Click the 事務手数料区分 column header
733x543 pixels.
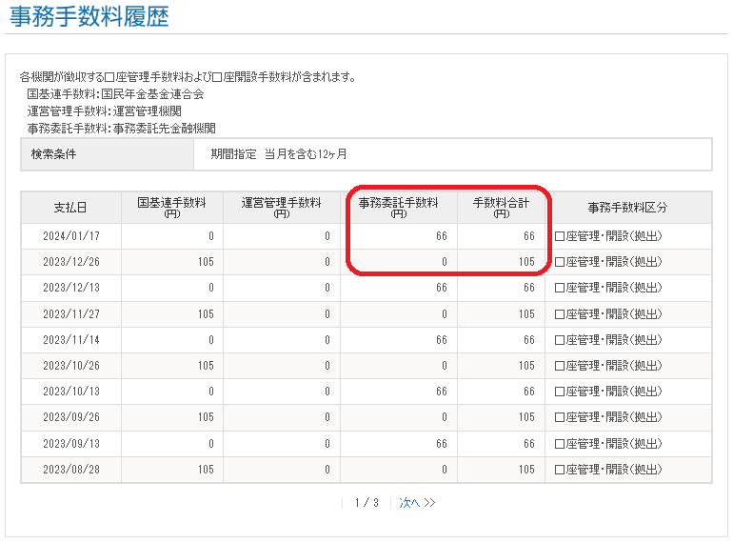(627, 208)
